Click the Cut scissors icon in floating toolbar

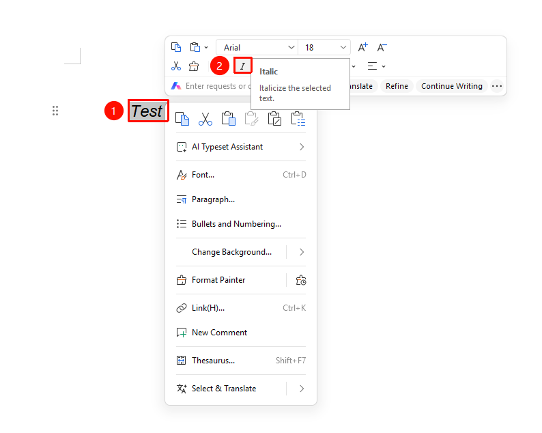coord(176,66)
